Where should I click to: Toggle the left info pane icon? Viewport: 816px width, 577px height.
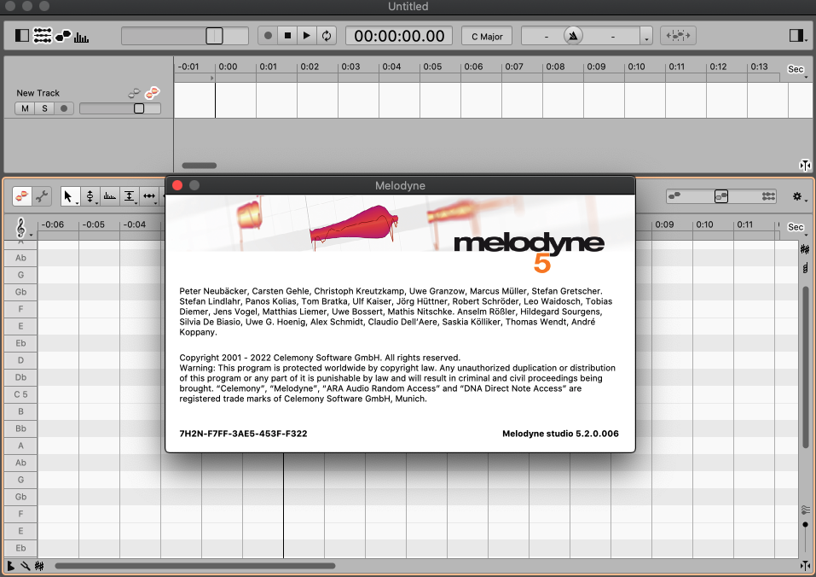[x=22, y=35]
